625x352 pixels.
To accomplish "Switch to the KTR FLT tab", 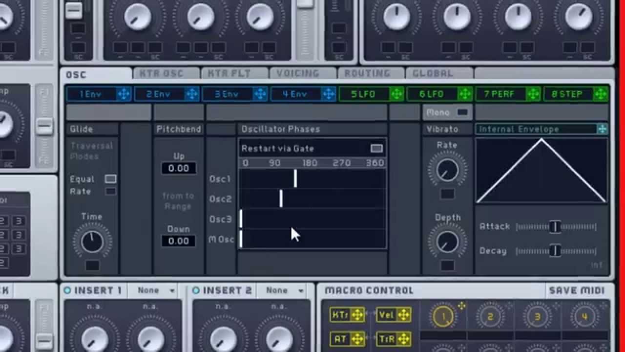I will (x=235, y=74).
